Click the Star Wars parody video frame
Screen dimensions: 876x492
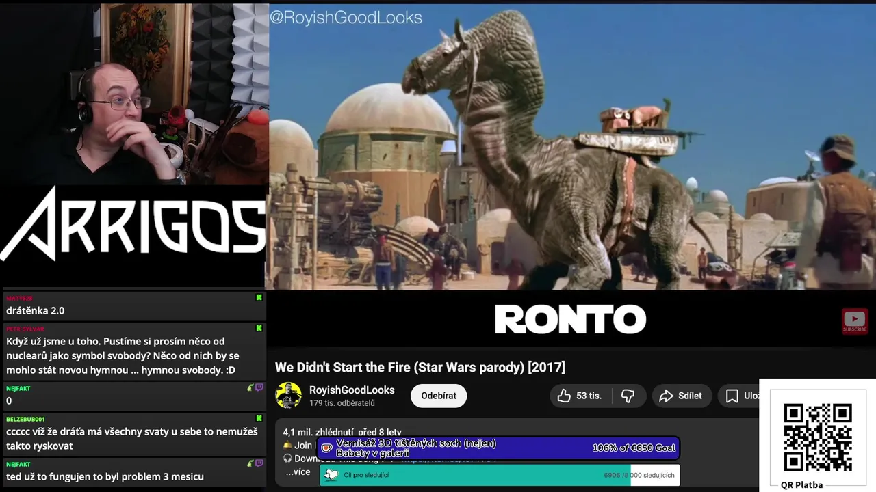coord(572,147)
